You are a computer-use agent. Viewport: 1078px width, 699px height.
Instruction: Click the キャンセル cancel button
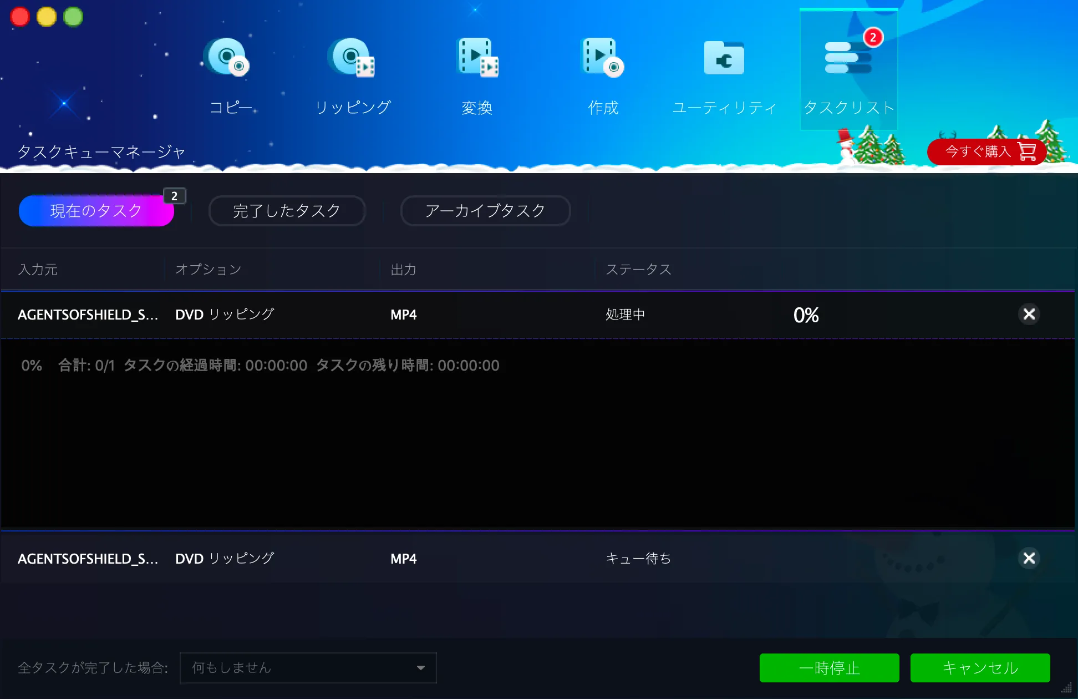point(980,668)
